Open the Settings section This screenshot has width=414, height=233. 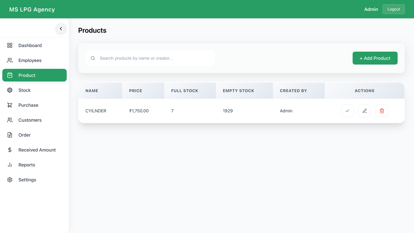pos(34,180)
